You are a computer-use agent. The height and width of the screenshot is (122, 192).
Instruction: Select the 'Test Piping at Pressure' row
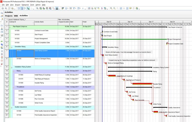point(52,79)
